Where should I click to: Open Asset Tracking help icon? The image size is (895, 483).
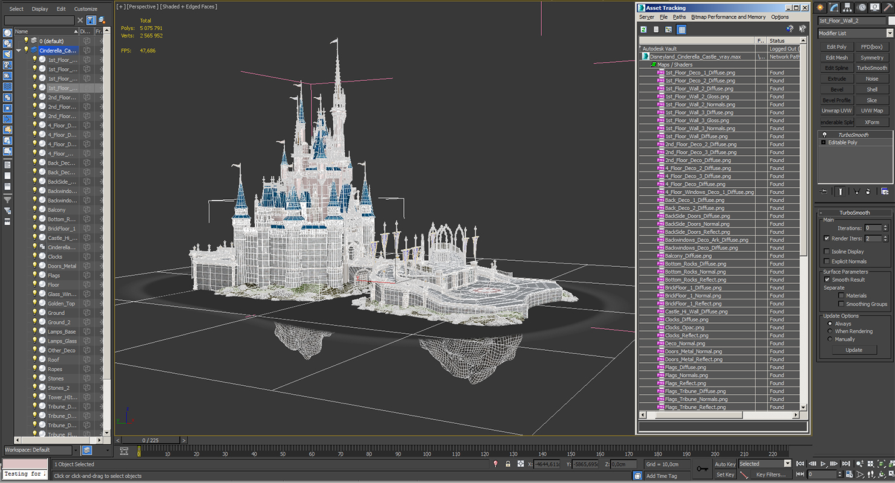[x=790, y=29]
